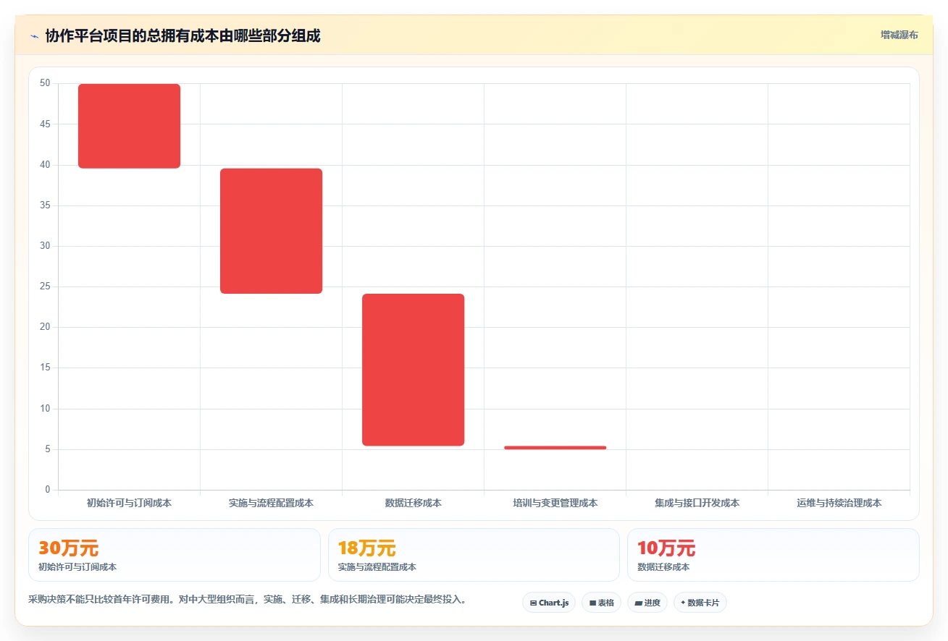Click axis label 运维与持续治理成本

tap(839, 503)
